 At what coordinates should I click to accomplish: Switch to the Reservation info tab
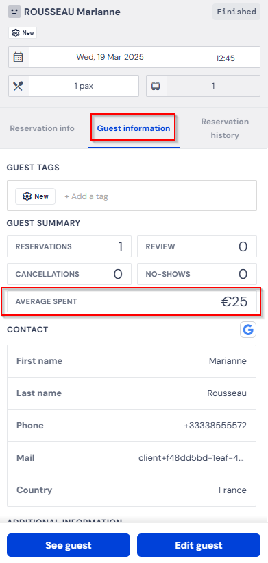pyautogui.click(x=42, y=128)
